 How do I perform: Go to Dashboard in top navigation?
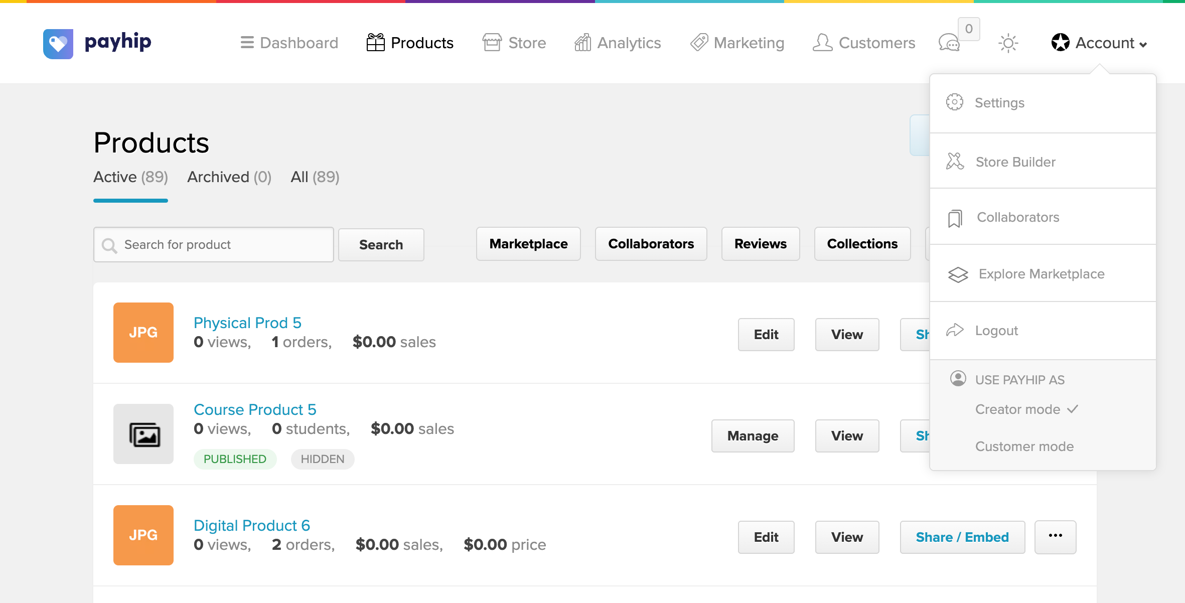(x=289, y=43)
